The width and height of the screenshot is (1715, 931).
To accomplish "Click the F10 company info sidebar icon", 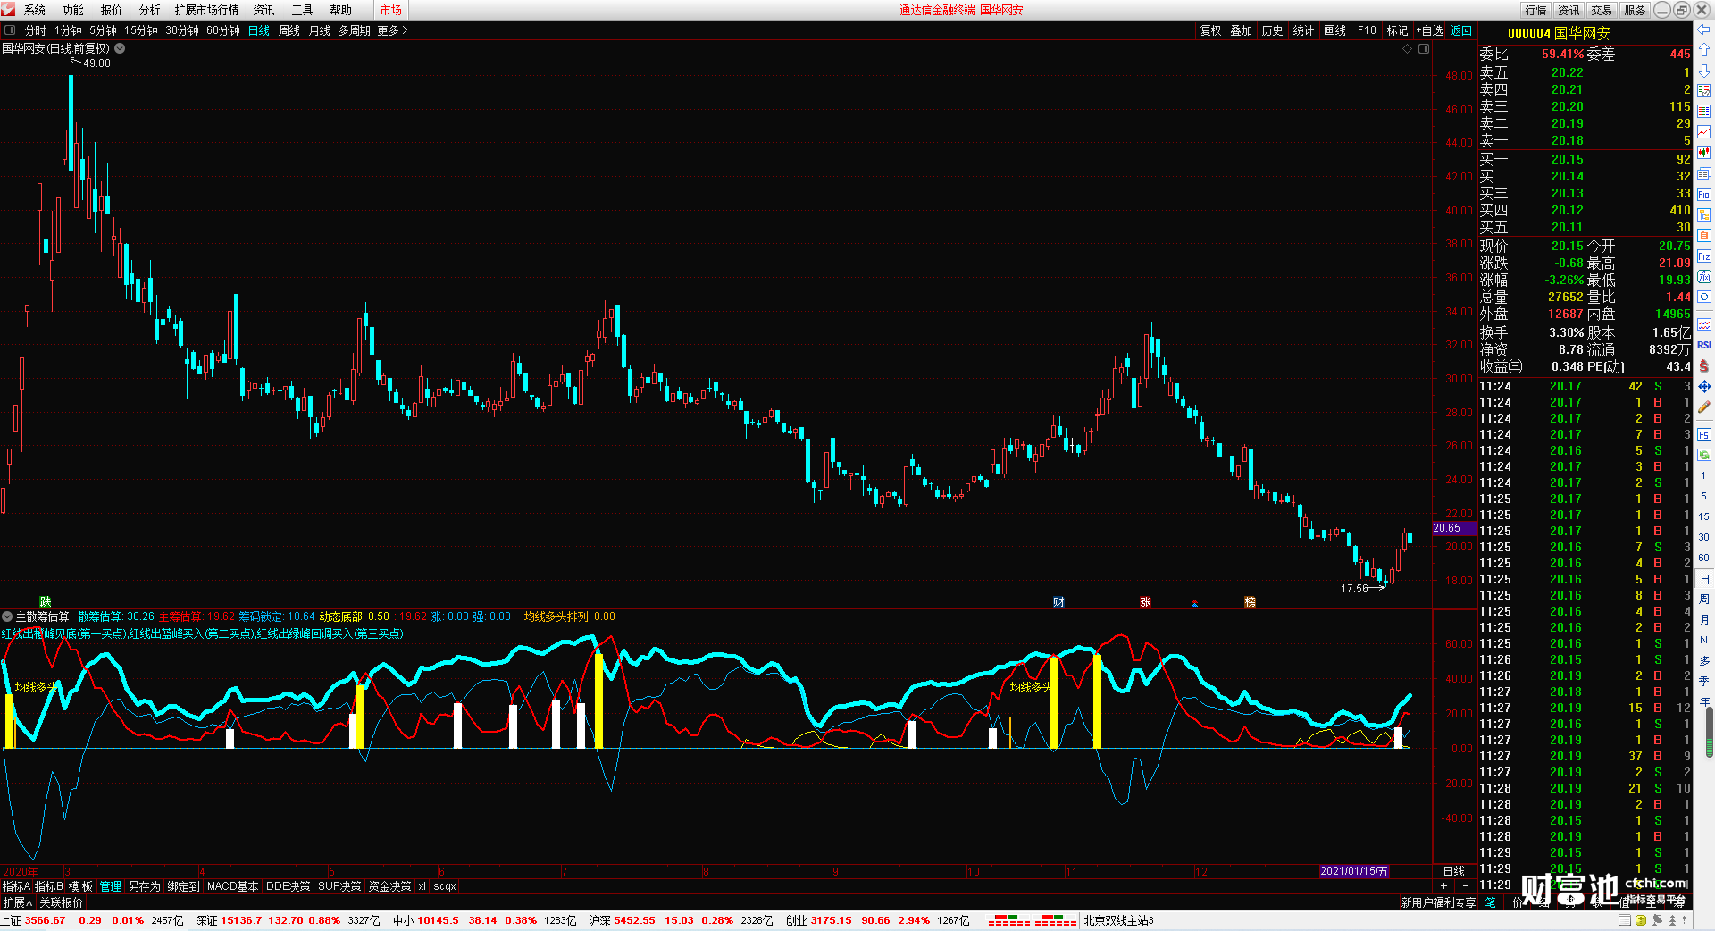I will (x=1704, y=195).
